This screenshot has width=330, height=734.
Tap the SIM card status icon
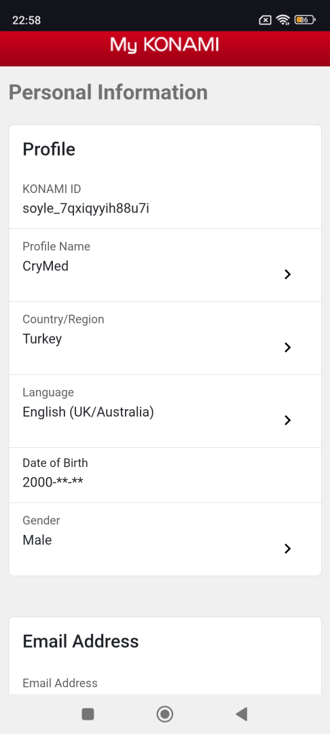click(x=265, y=20)
